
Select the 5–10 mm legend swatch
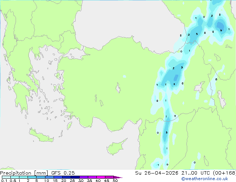[41, 177]
